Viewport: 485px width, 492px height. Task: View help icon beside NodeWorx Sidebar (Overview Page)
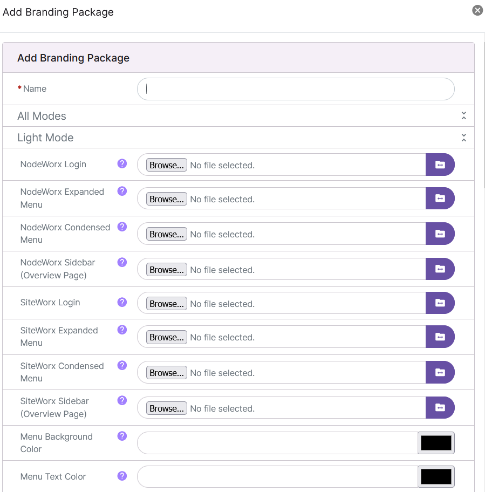point(122,262)
